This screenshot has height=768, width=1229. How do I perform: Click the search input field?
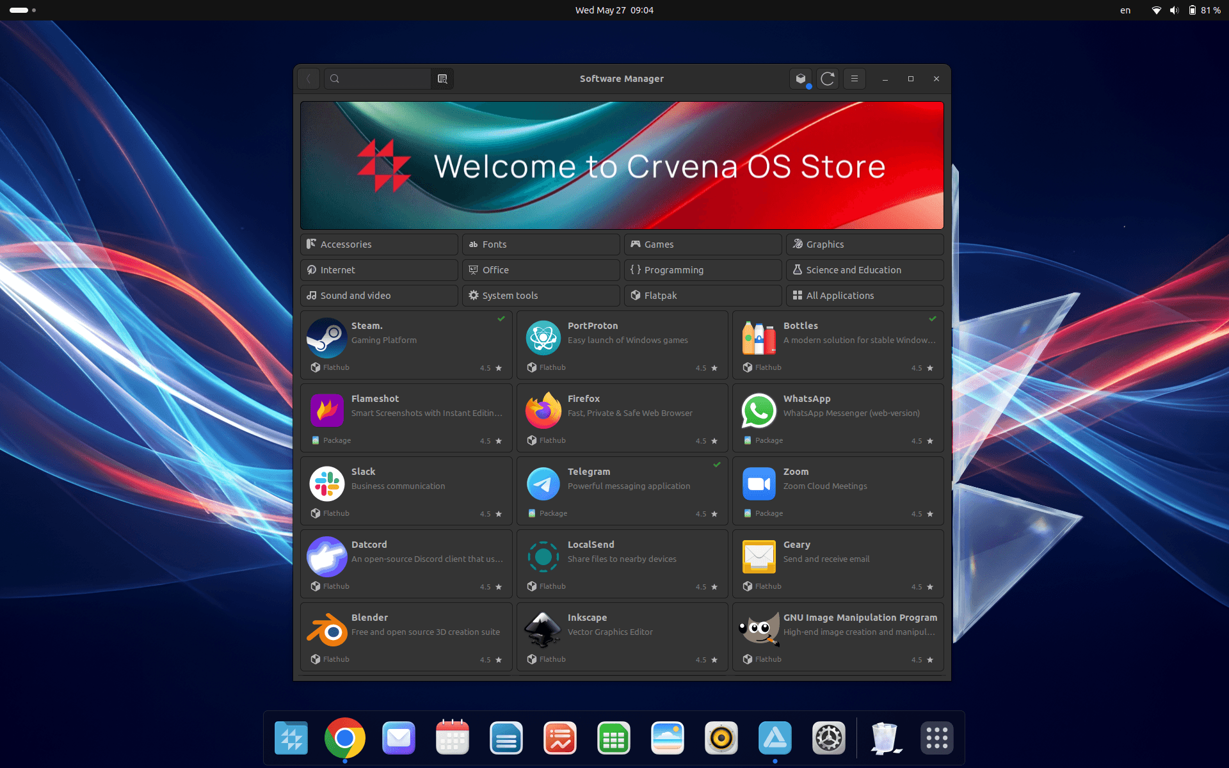[378, 79]
